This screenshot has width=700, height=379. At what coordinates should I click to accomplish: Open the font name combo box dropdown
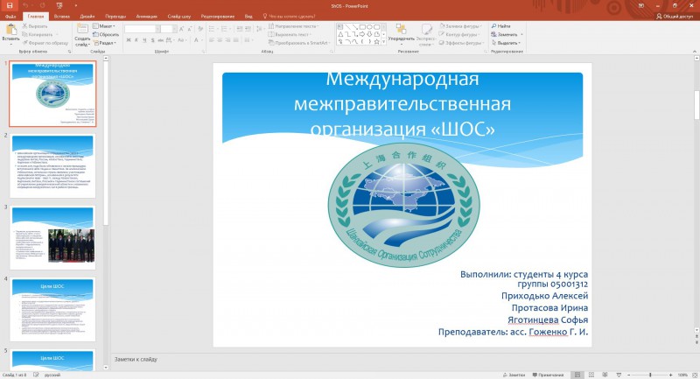pyautogui.click(x=157, y=29)
